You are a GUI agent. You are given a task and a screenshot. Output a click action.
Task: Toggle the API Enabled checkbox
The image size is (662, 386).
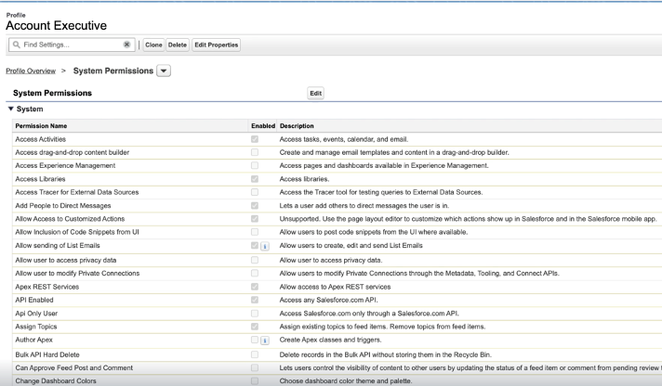click(255, 300)
